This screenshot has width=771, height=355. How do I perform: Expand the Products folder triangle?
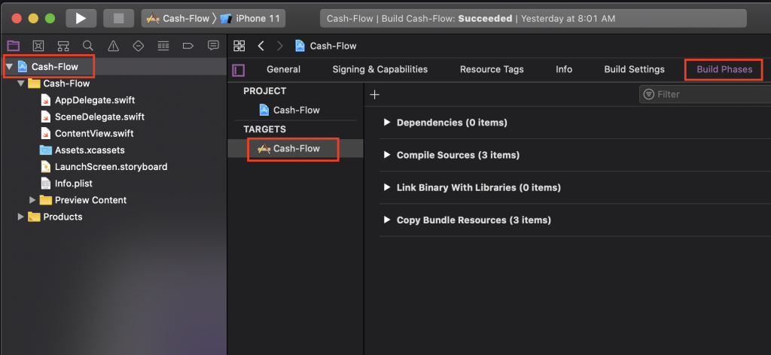[x=20, y=217]
